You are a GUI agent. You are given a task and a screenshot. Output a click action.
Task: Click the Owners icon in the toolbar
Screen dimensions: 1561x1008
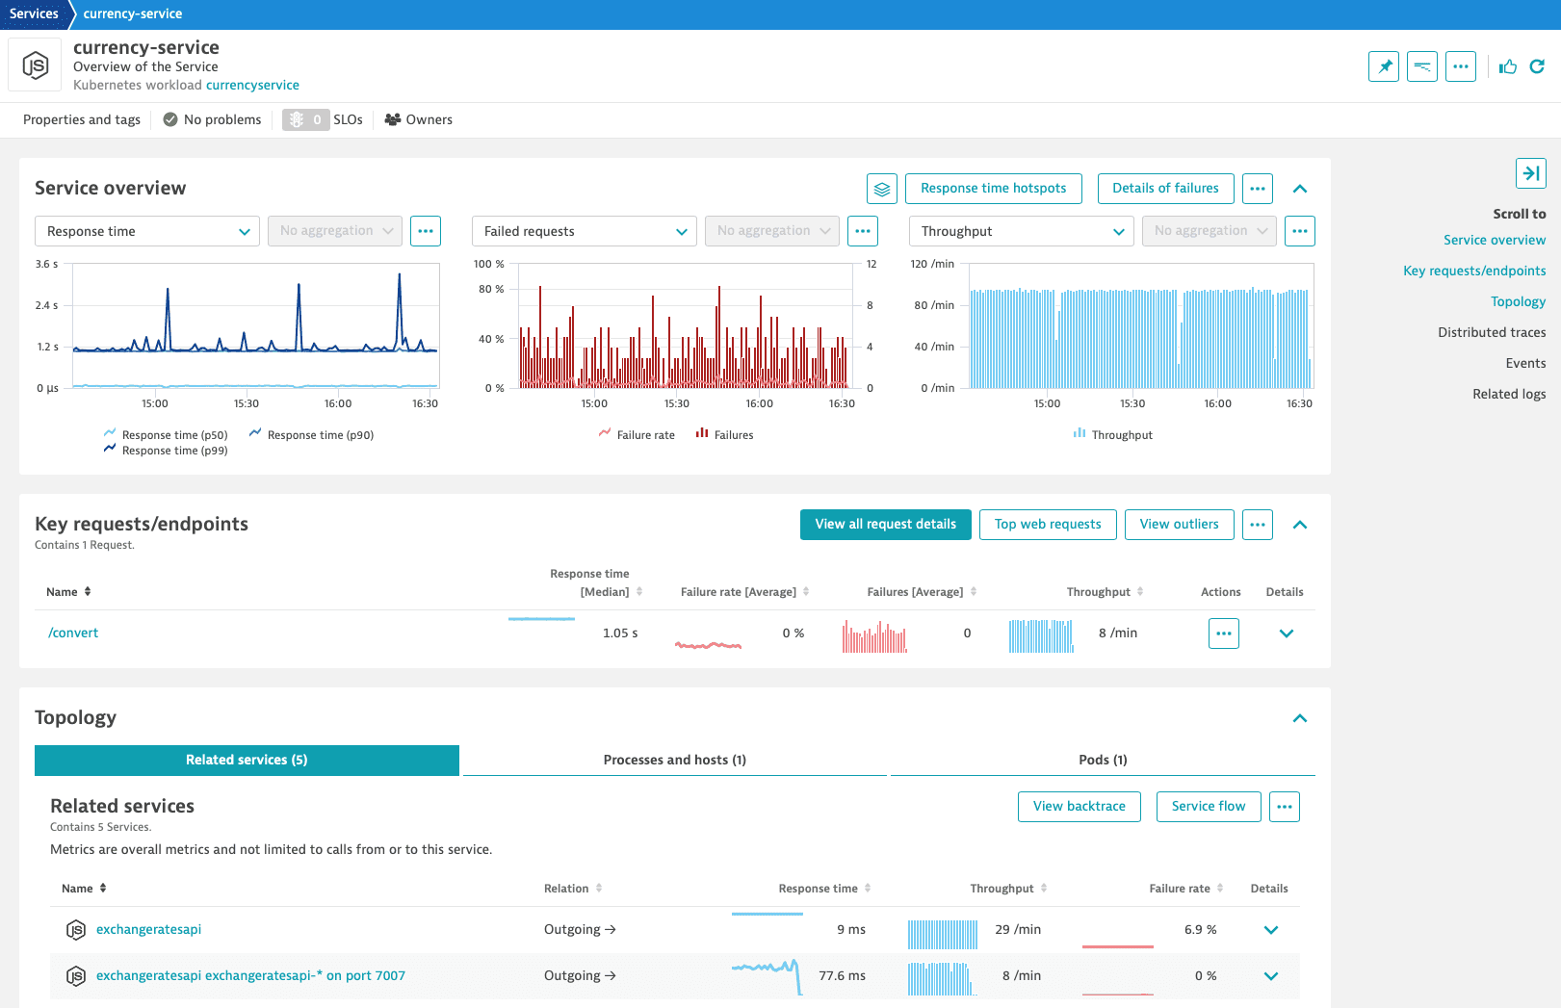coord(391,119)
